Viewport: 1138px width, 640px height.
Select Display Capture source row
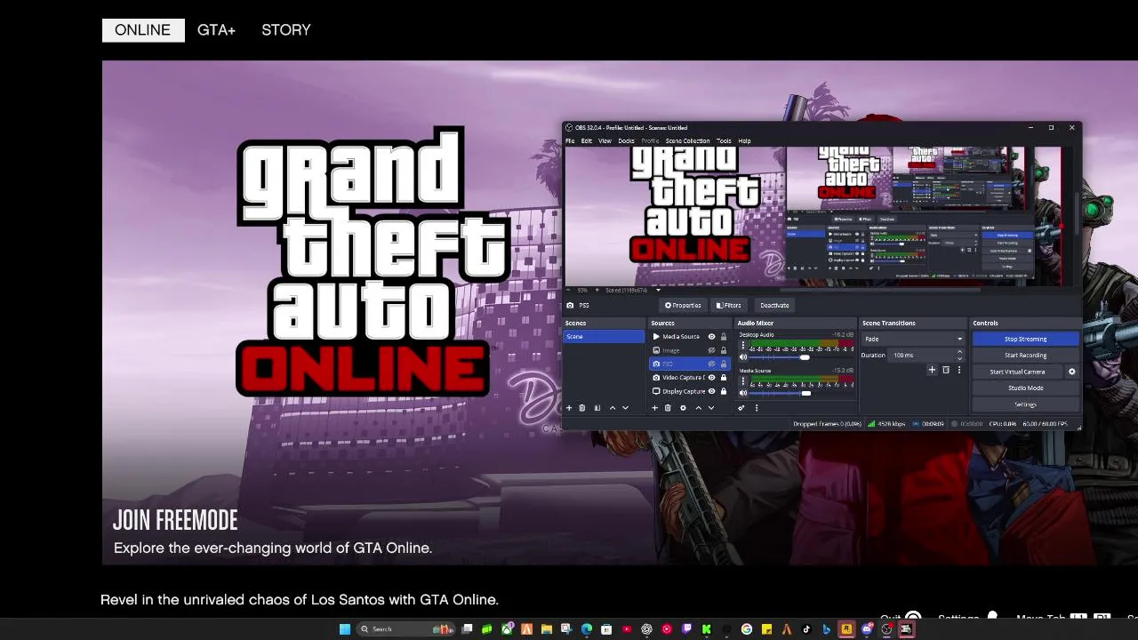(690, 391)
